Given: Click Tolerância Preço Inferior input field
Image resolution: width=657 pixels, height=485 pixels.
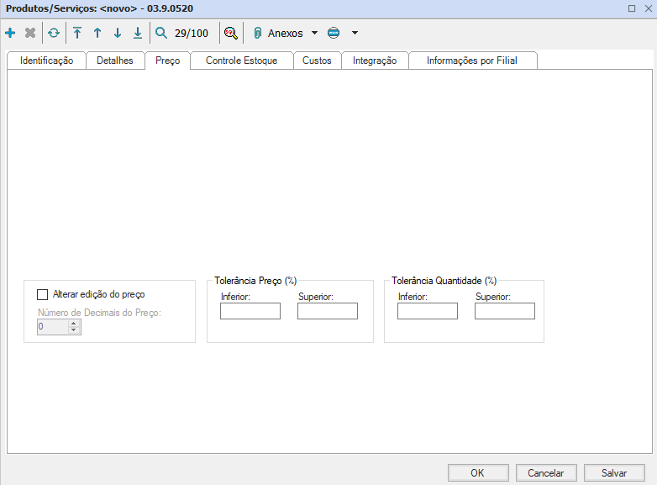Looking at the screenshot, I should click(x=250, y=311).
